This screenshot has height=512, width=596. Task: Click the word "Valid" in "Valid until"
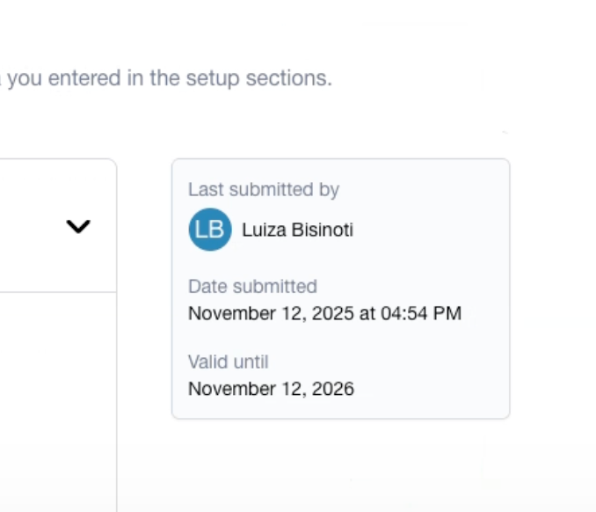tap(207, 362)
